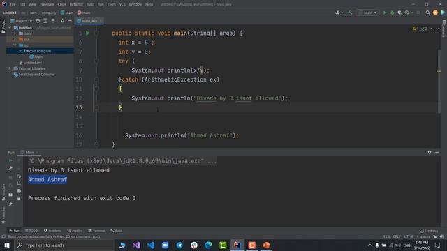Expand all icon in Project panel header
This screenshot has width=447, height=251.
coord(45,21)
